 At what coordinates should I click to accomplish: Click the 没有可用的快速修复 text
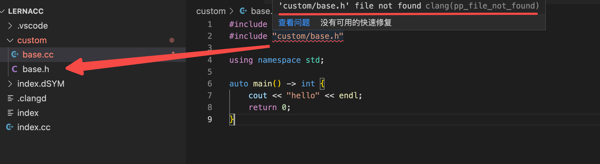pos(356,23)
